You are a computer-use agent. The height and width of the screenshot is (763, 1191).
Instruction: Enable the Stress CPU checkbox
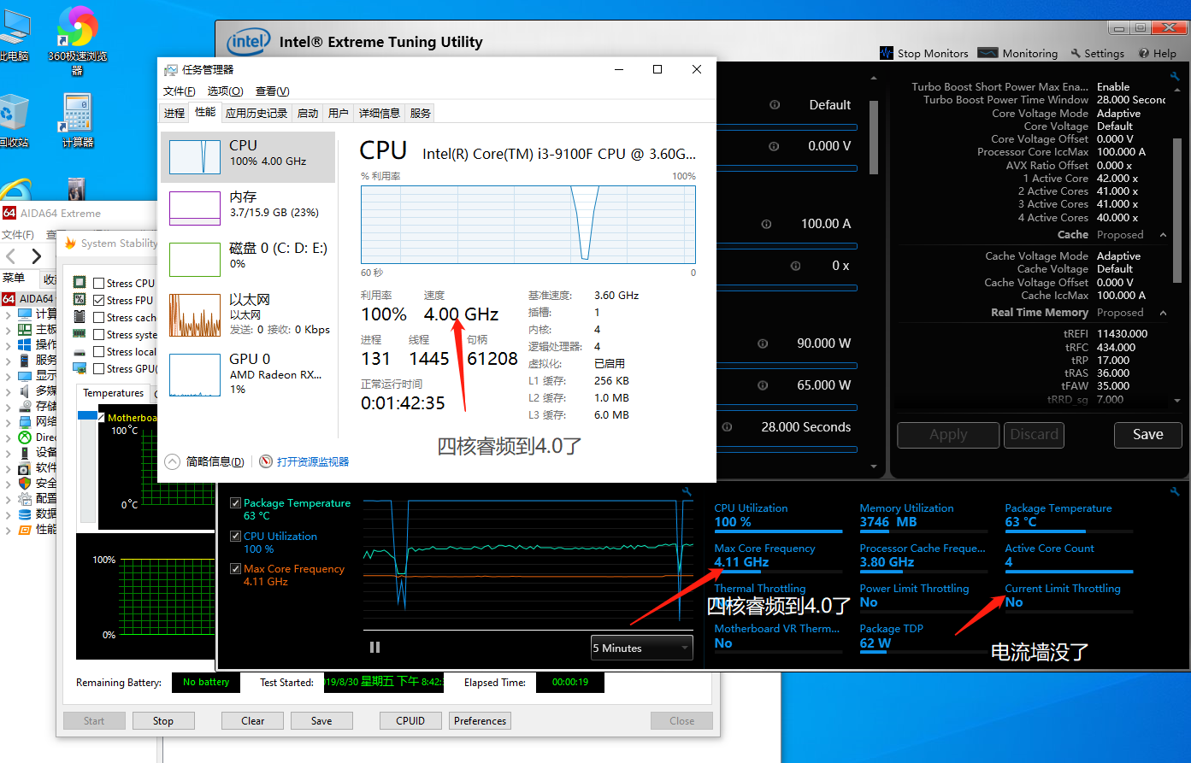coord(99,283)
